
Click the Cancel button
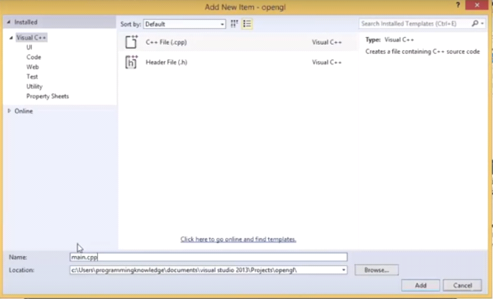(462, 285)
